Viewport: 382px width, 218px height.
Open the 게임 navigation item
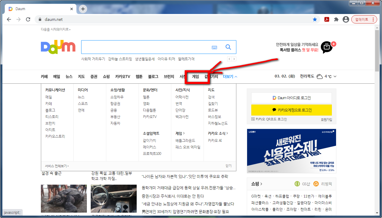click(195, 77)
